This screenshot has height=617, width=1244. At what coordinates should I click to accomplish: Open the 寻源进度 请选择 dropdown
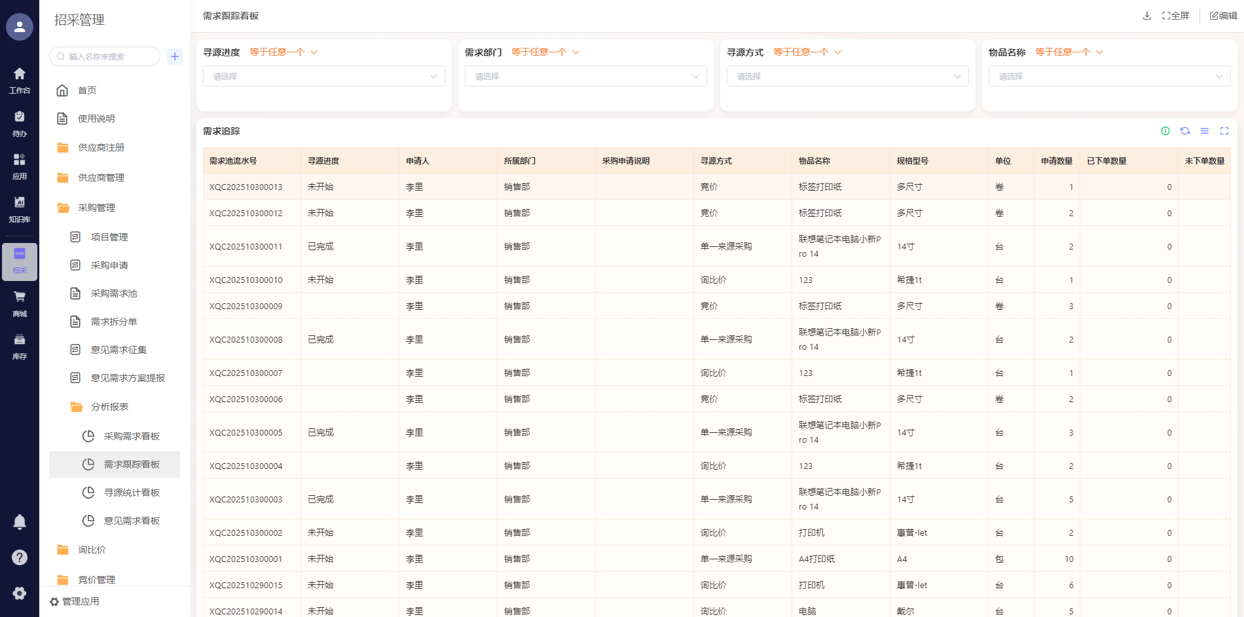pos(324,77)
